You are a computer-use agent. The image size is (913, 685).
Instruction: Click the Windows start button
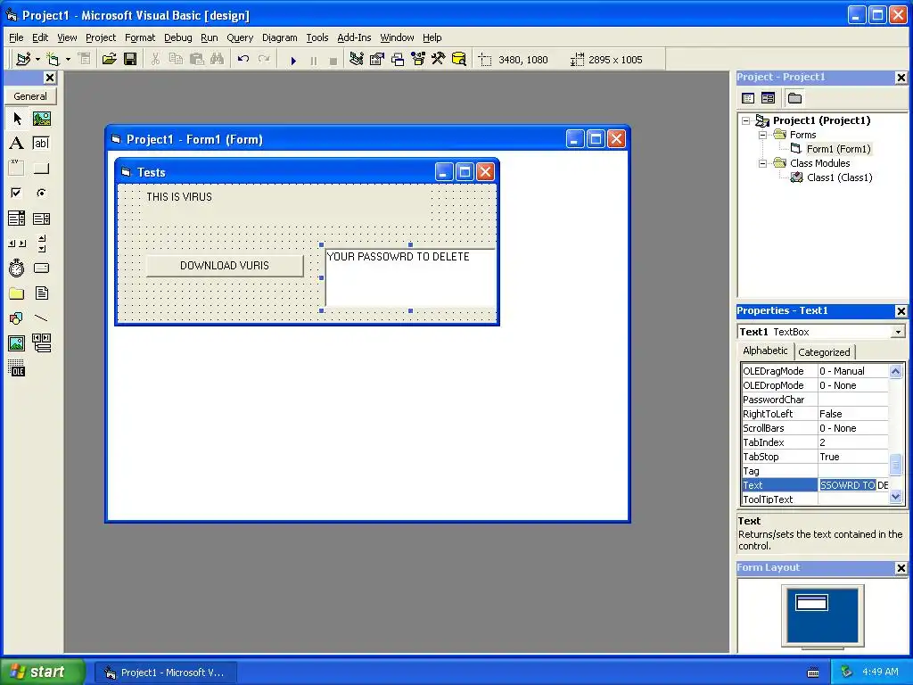point(42,672)
